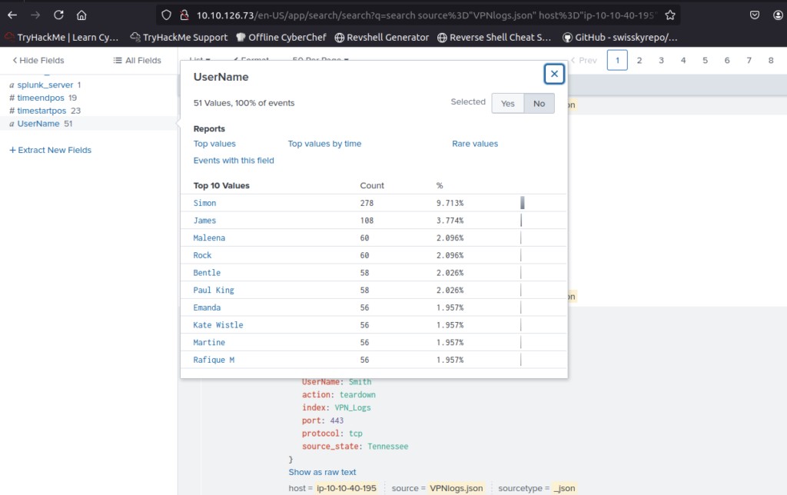Filter by UserName Kate Wistle
Screen dimensions: 787x495
coord(218,325)
